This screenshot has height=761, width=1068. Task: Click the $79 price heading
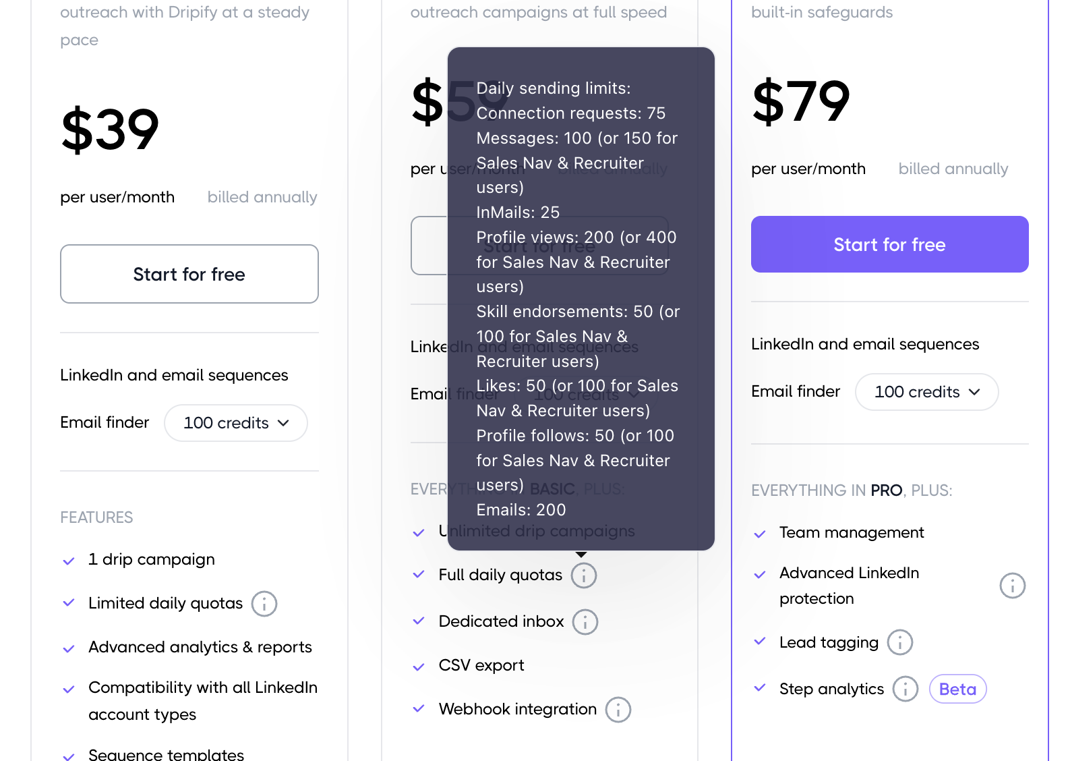(x=801, y=101)
